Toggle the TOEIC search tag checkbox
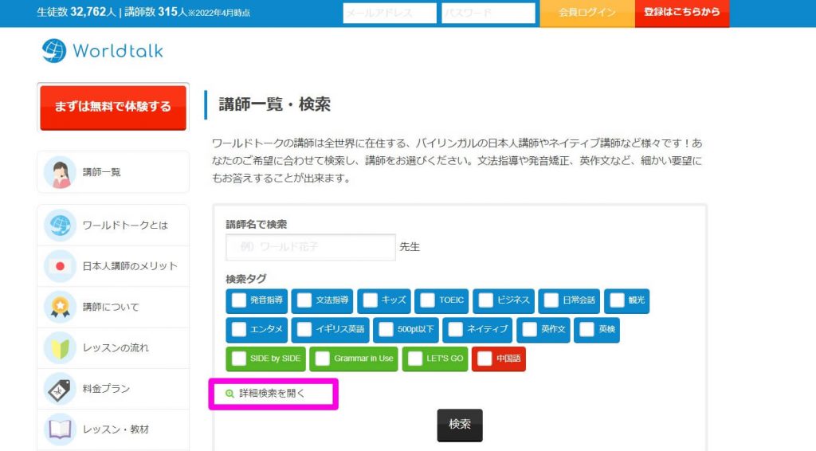816x451 pixels. 427,300
